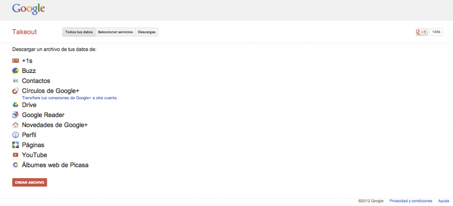
Task: Click the Google +1 button
Action: [422, 32]
